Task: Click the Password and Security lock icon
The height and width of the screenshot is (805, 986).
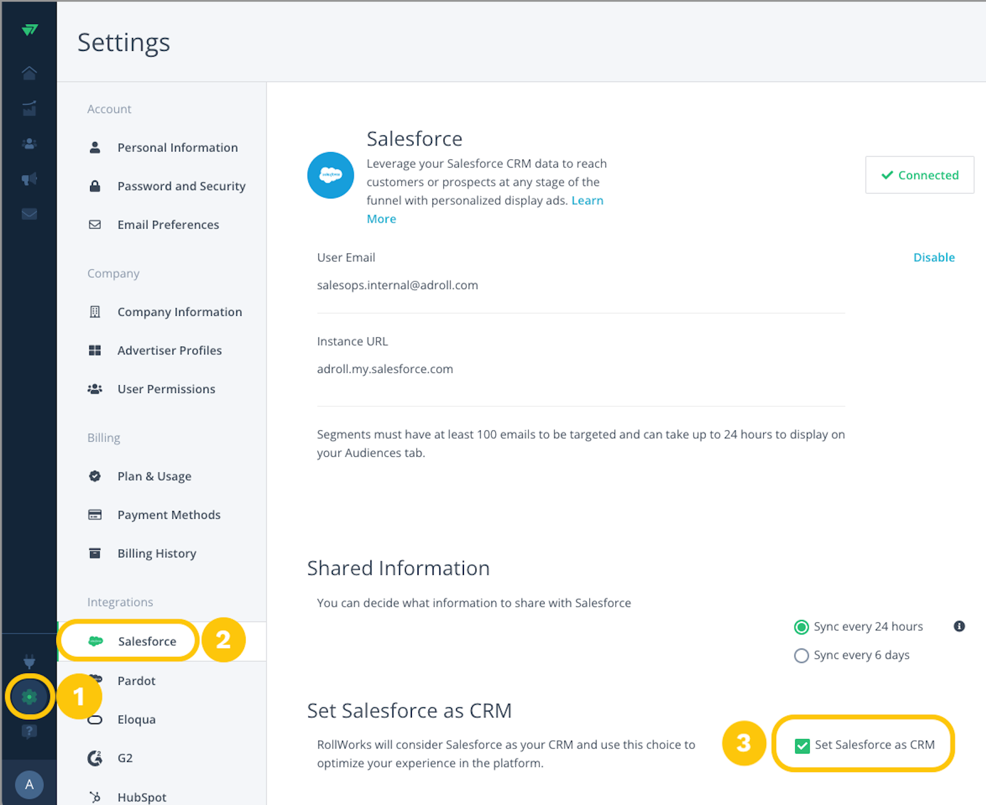Action: (x=95, y=186)
